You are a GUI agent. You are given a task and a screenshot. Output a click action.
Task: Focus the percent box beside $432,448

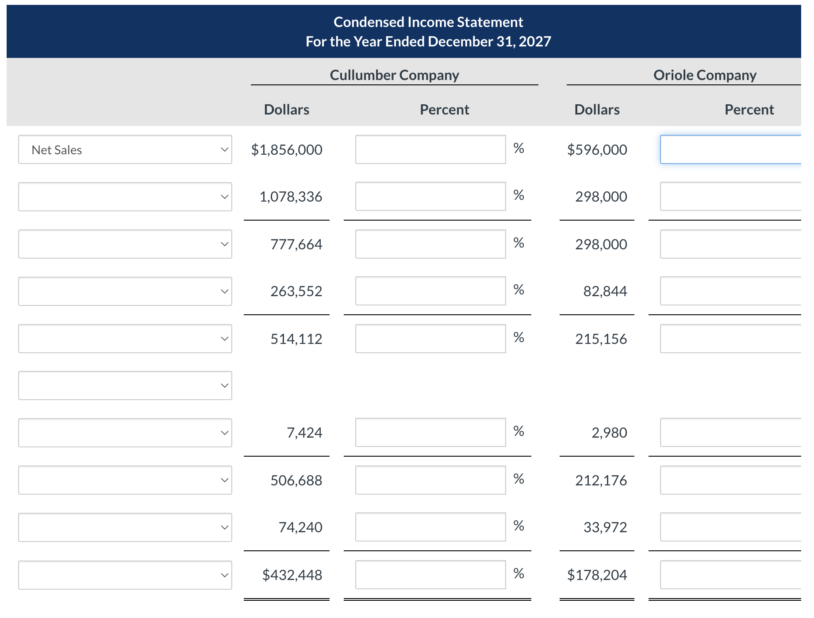pos(430,575)
